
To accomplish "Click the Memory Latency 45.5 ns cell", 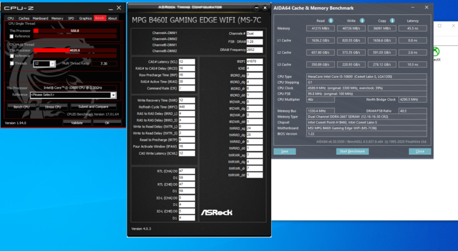I will pyautogui.click(x=412, y=28).
